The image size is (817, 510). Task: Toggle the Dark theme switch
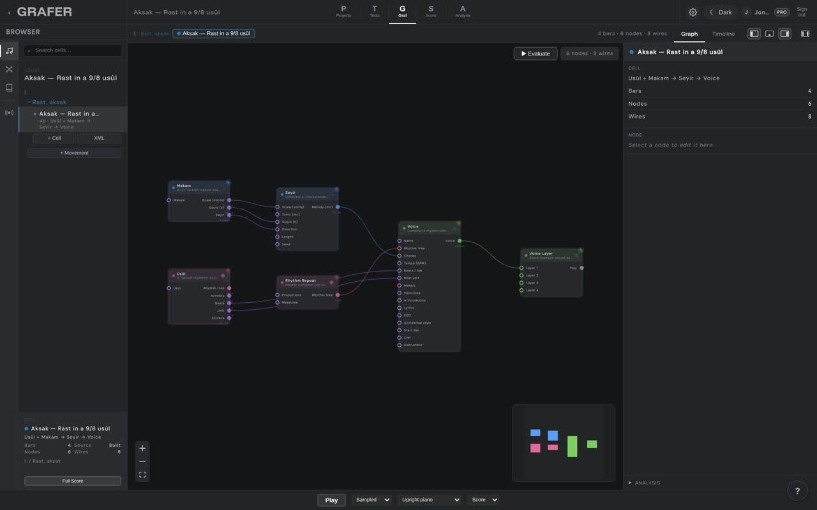pos(721,12)
